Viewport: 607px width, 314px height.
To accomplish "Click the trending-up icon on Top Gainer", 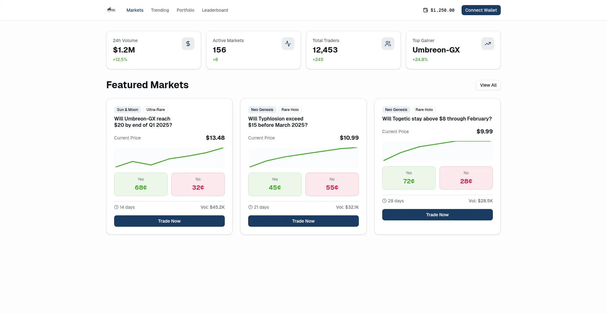I will coord(487,44).
